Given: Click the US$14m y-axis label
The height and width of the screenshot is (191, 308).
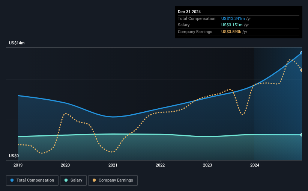Looking at the screenshot, I should click(17, 43).
